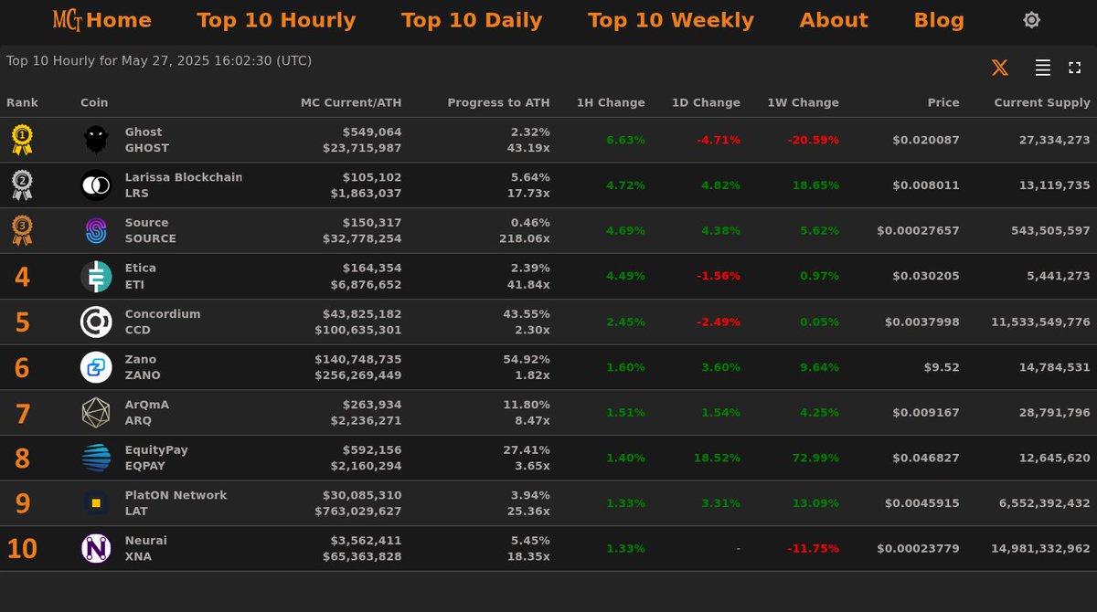Viewport: 1097px width, 612px height.
Task: Click the PlatON Network coin logo
Action: pos(96,503)
